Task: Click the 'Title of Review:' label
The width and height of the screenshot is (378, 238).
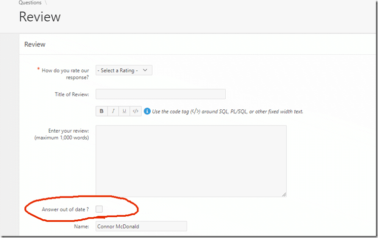Action: (72, 94)
